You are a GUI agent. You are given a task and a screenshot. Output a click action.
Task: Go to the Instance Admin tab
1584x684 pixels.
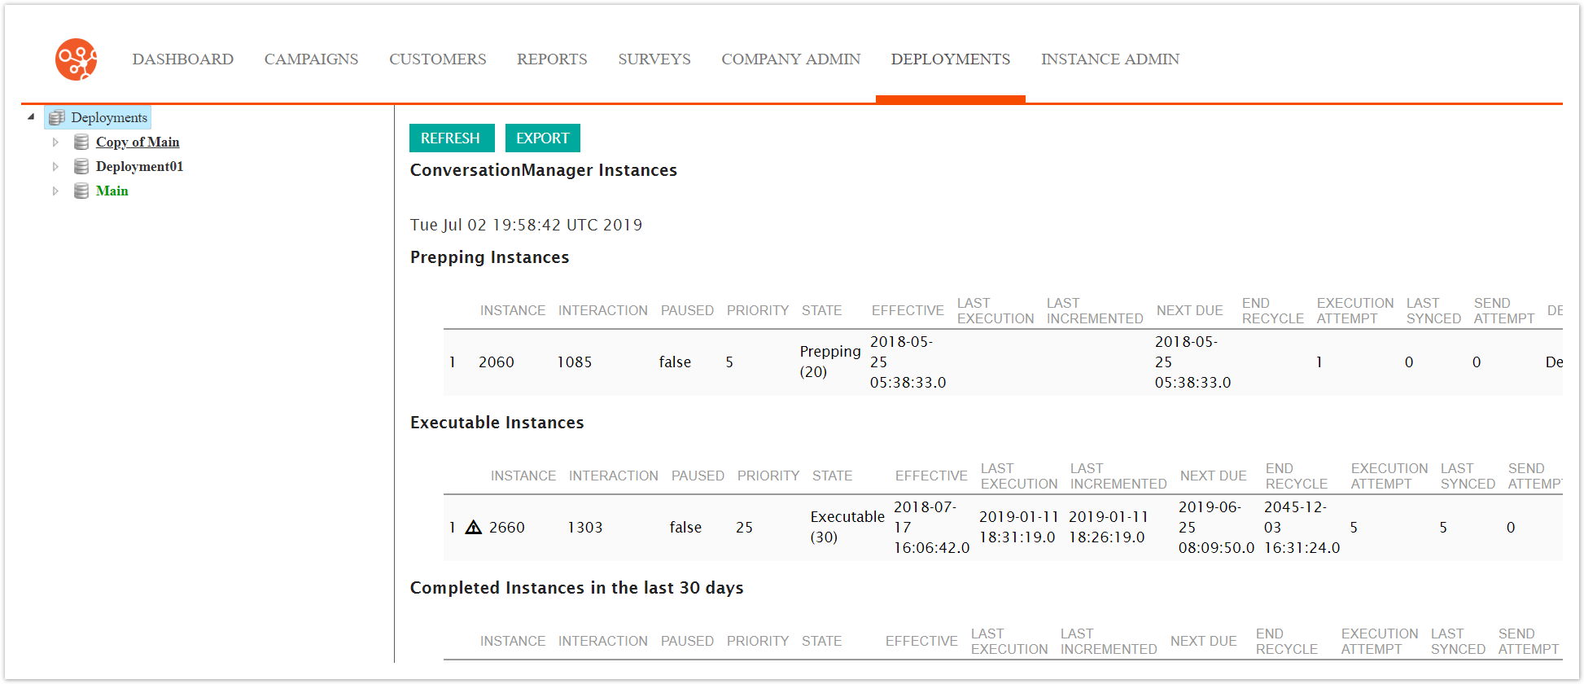coord(1109,59)
